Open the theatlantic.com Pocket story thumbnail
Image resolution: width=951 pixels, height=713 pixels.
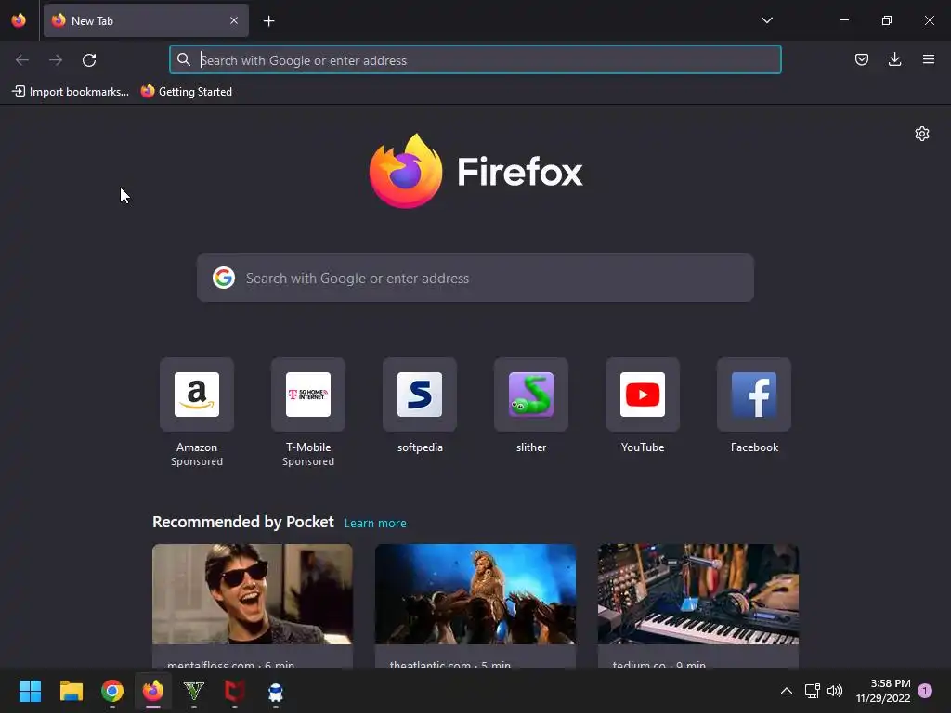[x=475, y=594]
